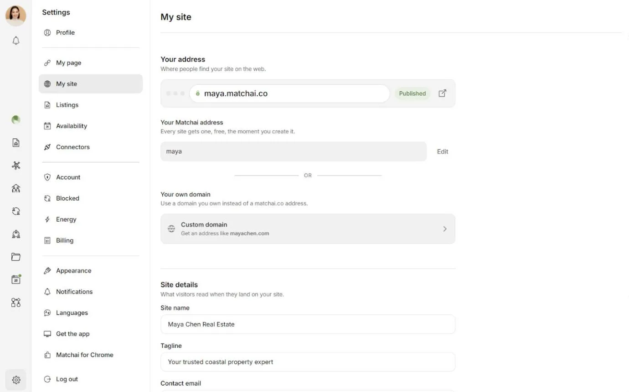The width and height of the screenshot is (629, 392).
Task: Click into the Tagline input field
Action: pyautogui.click(x=308, y=362)
